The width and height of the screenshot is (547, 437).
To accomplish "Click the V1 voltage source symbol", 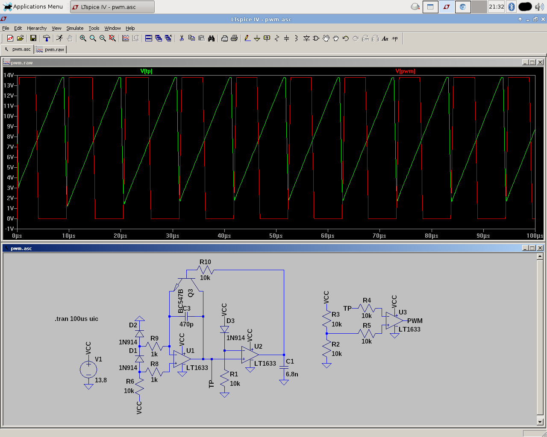I will click(88, 370).
